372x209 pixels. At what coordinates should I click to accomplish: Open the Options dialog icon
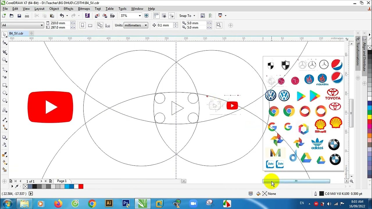pyautogui.click(x=210, y=16)
